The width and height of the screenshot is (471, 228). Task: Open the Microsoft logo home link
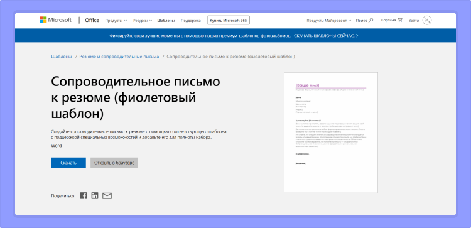55,20
